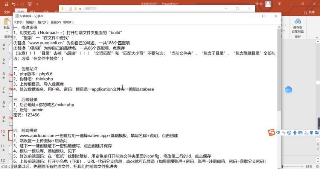This screenshot has height=169, width=320.
Task: Open the Undo history dropdown arrow
Action: point(18,4)
